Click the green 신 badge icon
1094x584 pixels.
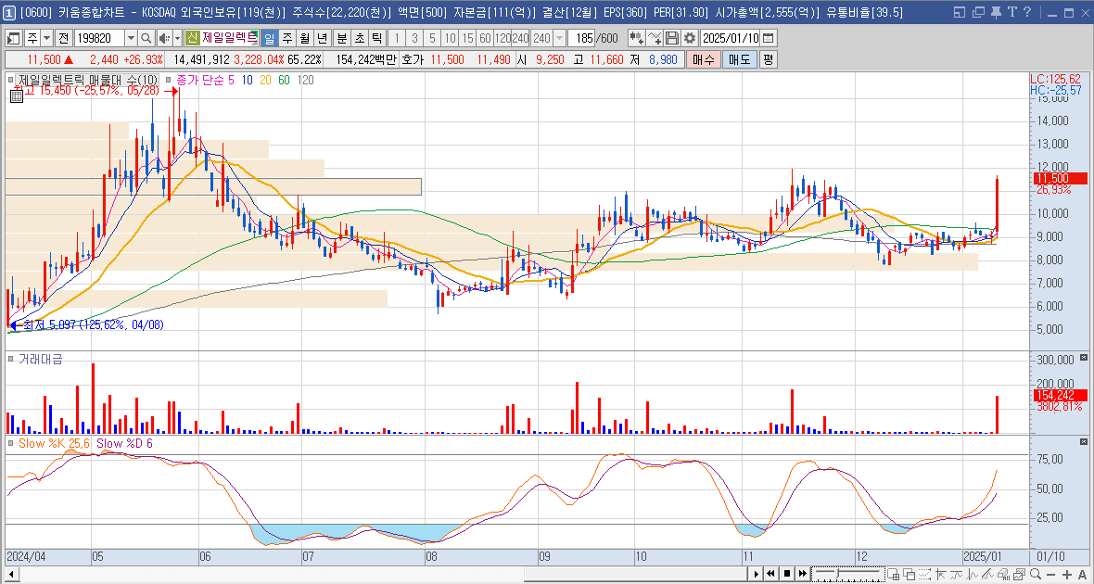[x=191, y=38]
